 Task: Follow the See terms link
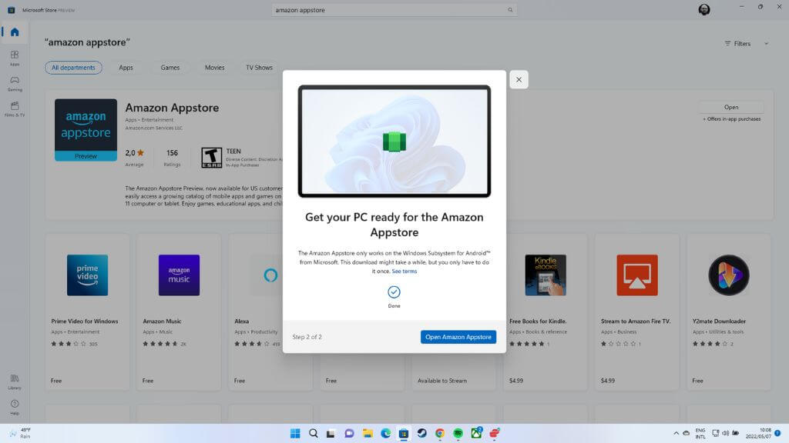point(404,271)
